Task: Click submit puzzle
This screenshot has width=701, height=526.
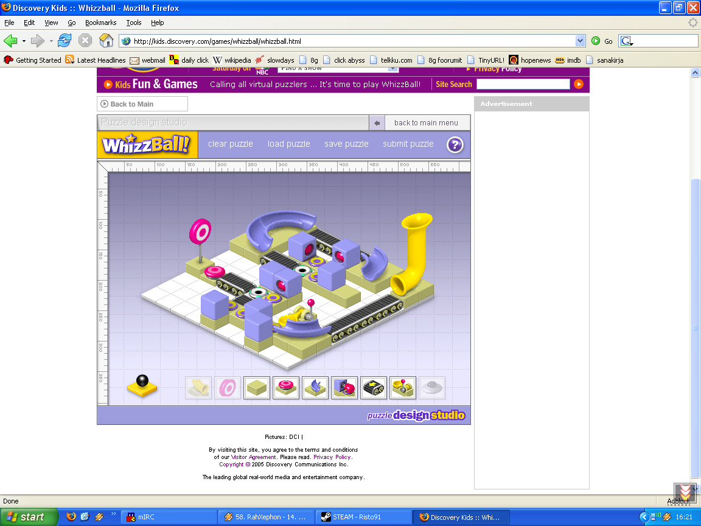Action: point(408,144)
